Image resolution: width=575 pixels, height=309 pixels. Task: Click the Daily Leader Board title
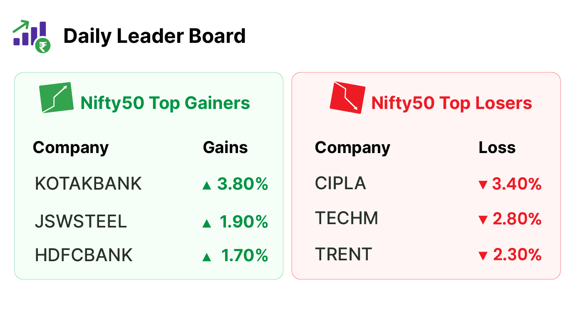(154, 36)
